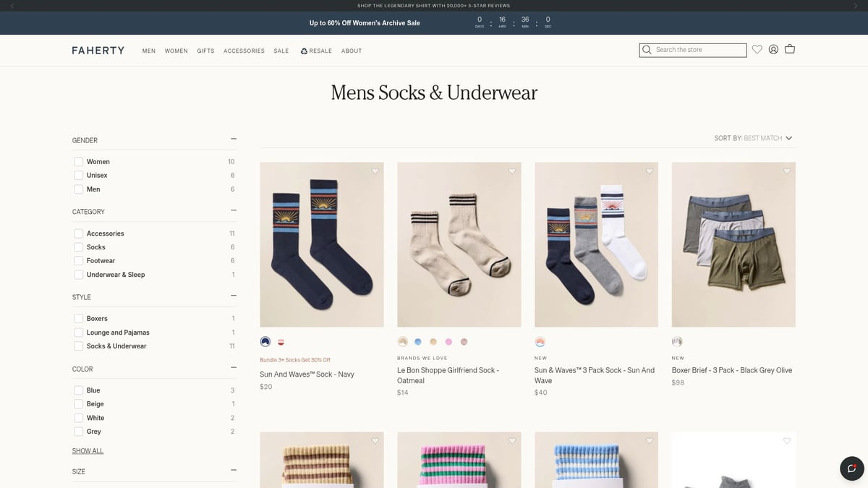Click inside the Search the store field
The image size is (868, 488).
point(694,50)
